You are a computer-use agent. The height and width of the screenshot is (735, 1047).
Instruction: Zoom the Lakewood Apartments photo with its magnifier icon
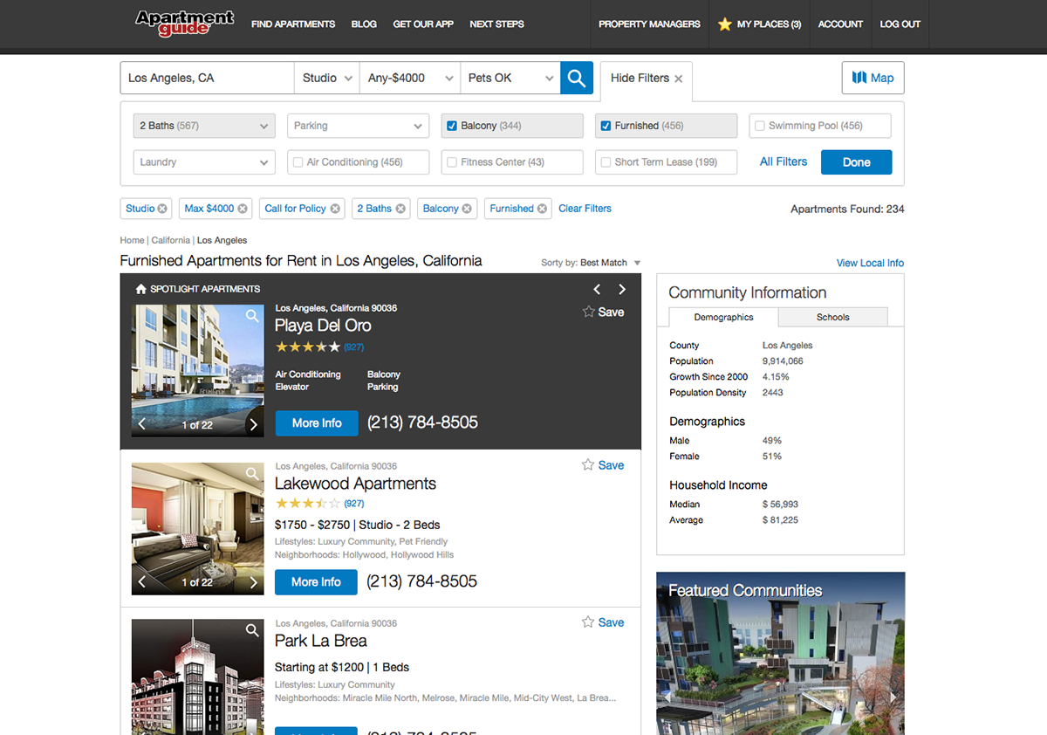(x=252, y=474)
